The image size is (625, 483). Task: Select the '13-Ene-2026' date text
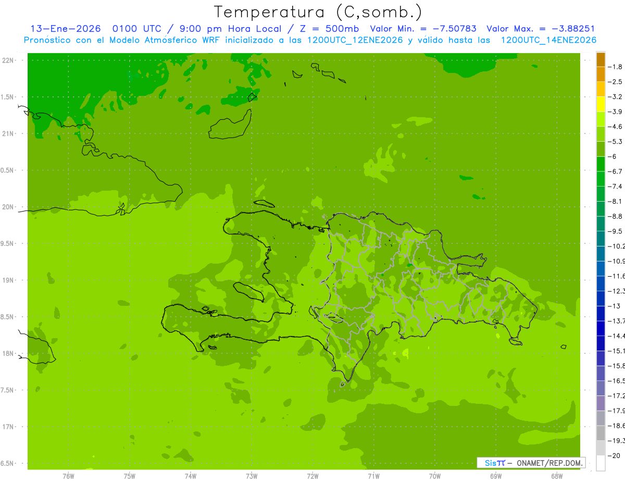[66, 29]
